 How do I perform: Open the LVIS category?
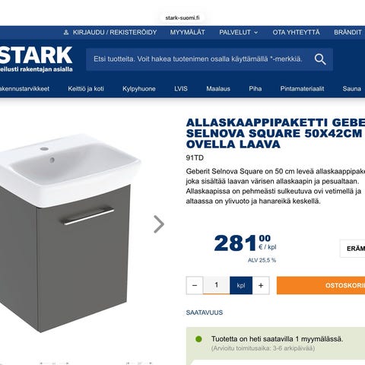(x=181, y=89)
